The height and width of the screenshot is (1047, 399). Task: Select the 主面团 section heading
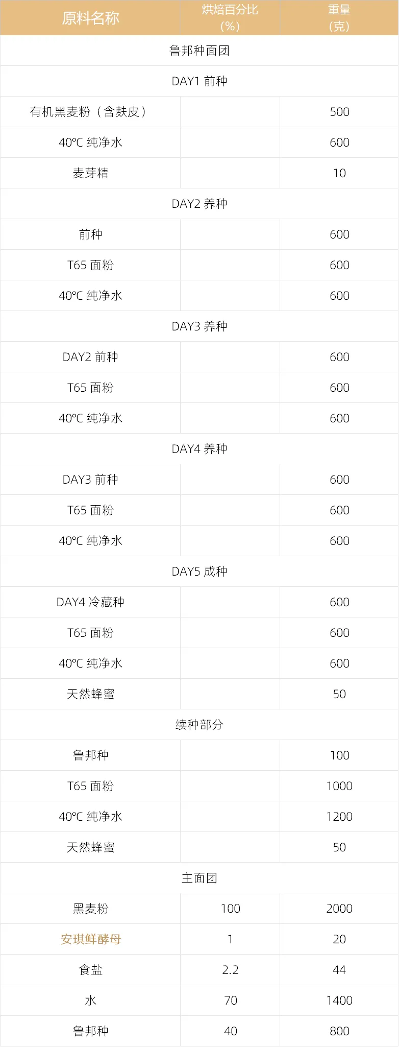199,878
